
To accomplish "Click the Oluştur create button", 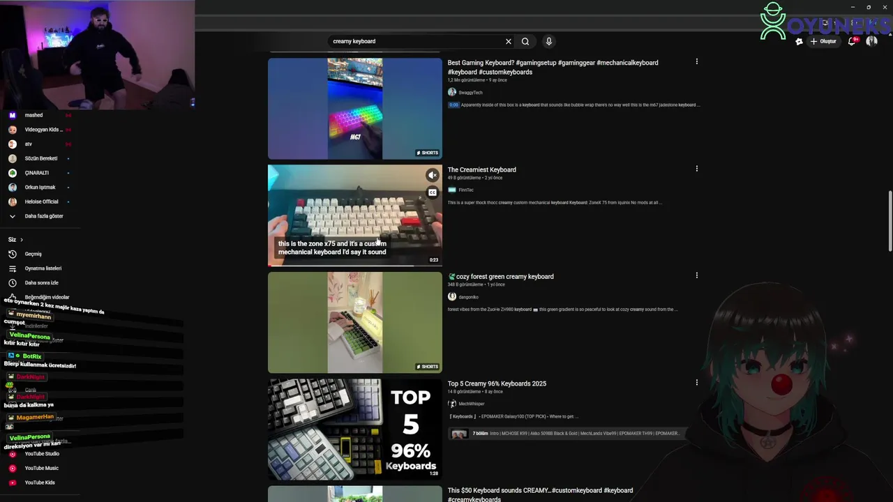I will coord(823,41).
